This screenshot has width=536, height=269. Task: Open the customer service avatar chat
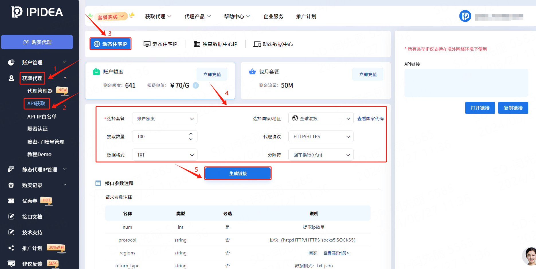coord(529,256)
